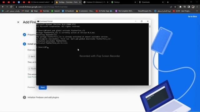
Task: Close the Downloads tab
Action: point(163,2)
